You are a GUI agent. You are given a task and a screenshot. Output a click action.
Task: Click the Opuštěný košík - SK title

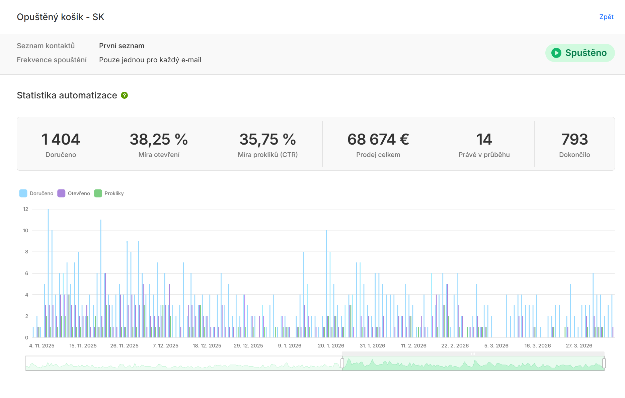click(x=61, y=17)
